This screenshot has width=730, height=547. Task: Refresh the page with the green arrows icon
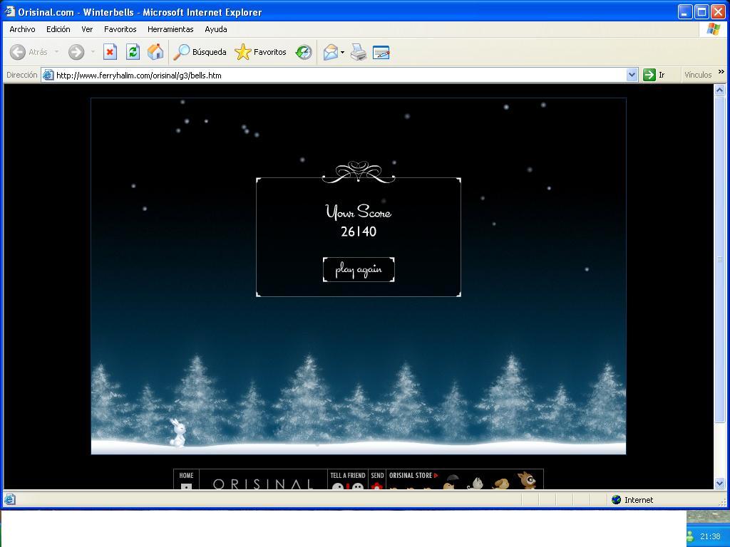pyautogui.click(x=133, y=52)
